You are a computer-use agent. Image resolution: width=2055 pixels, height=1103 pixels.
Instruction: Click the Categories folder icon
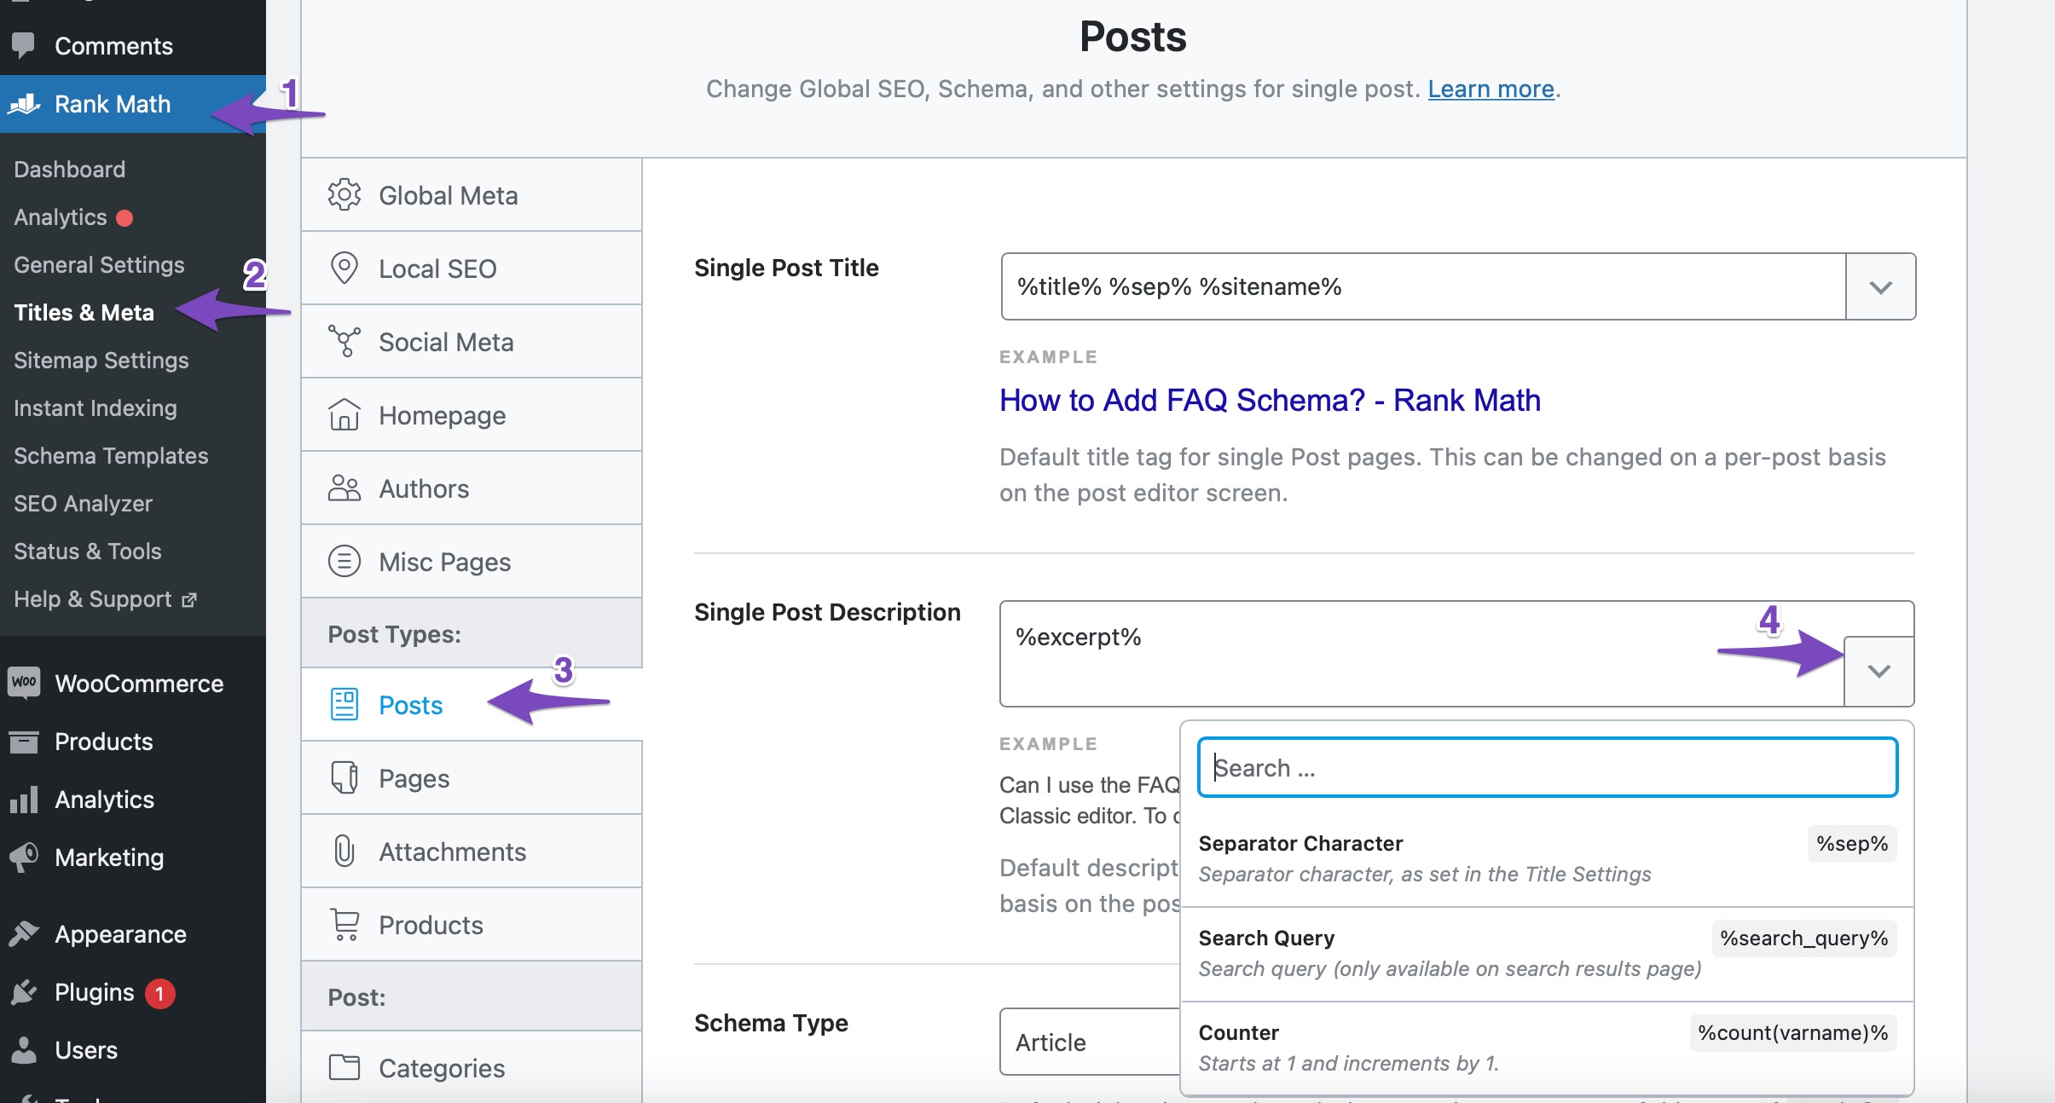pos(344,1067)
